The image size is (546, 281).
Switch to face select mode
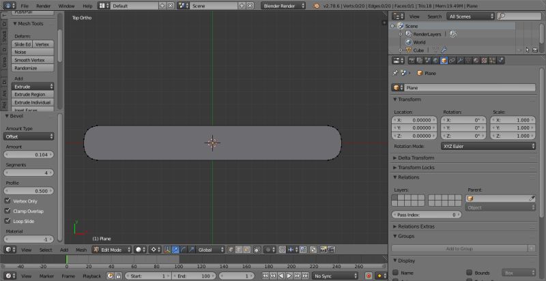(246, 250)
